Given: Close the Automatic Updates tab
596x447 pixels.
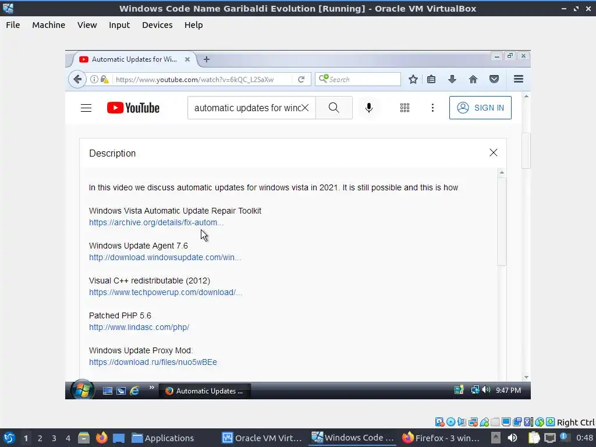Looking at the screenshot, I should [187, 59].
